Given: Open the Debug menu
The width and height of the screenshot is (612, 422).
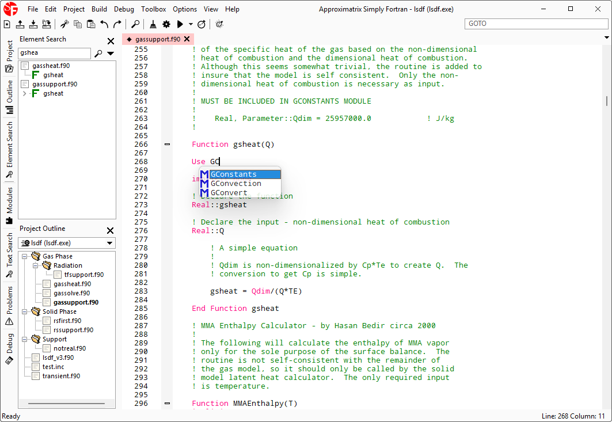Looking at the screenshot, I should (124, 9).
